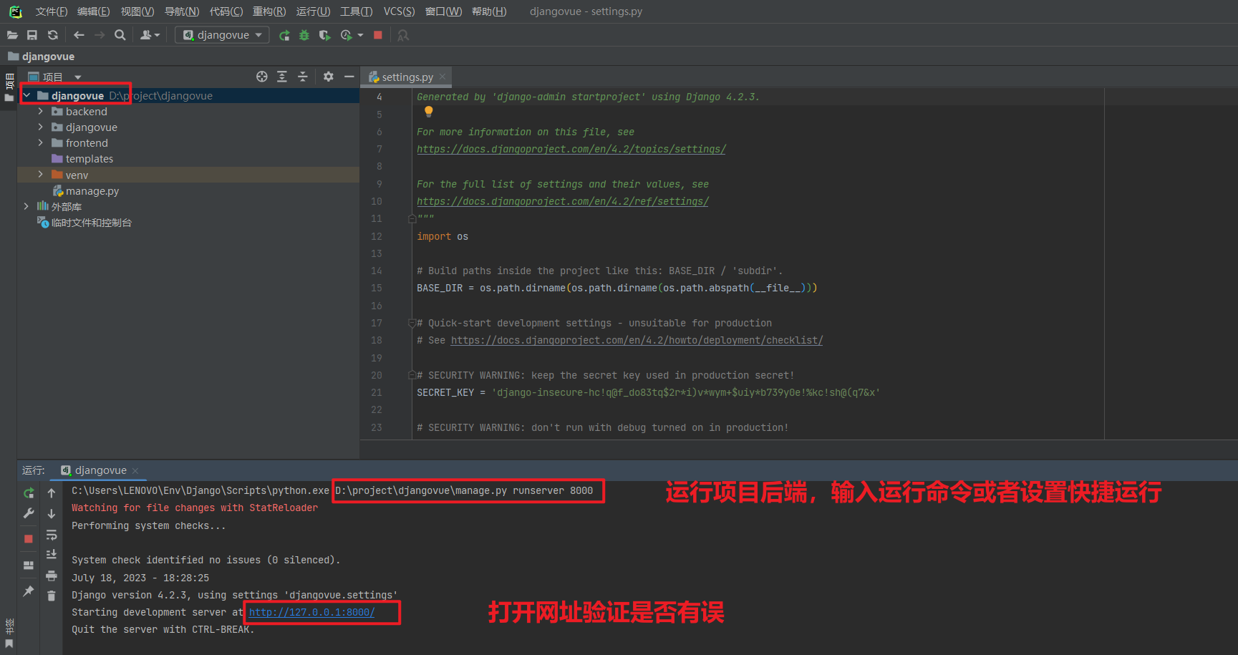This screenshot has height=655, width=1238.
Task: Collapse the djangovue root project node
Action: pos(27,95)
